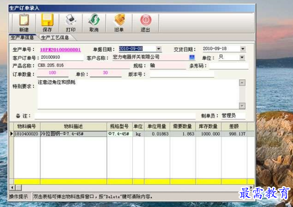Viewport: 293px width, 207px height.
Task: Click material number cell 1810400020
Action: tap(27, 134)
